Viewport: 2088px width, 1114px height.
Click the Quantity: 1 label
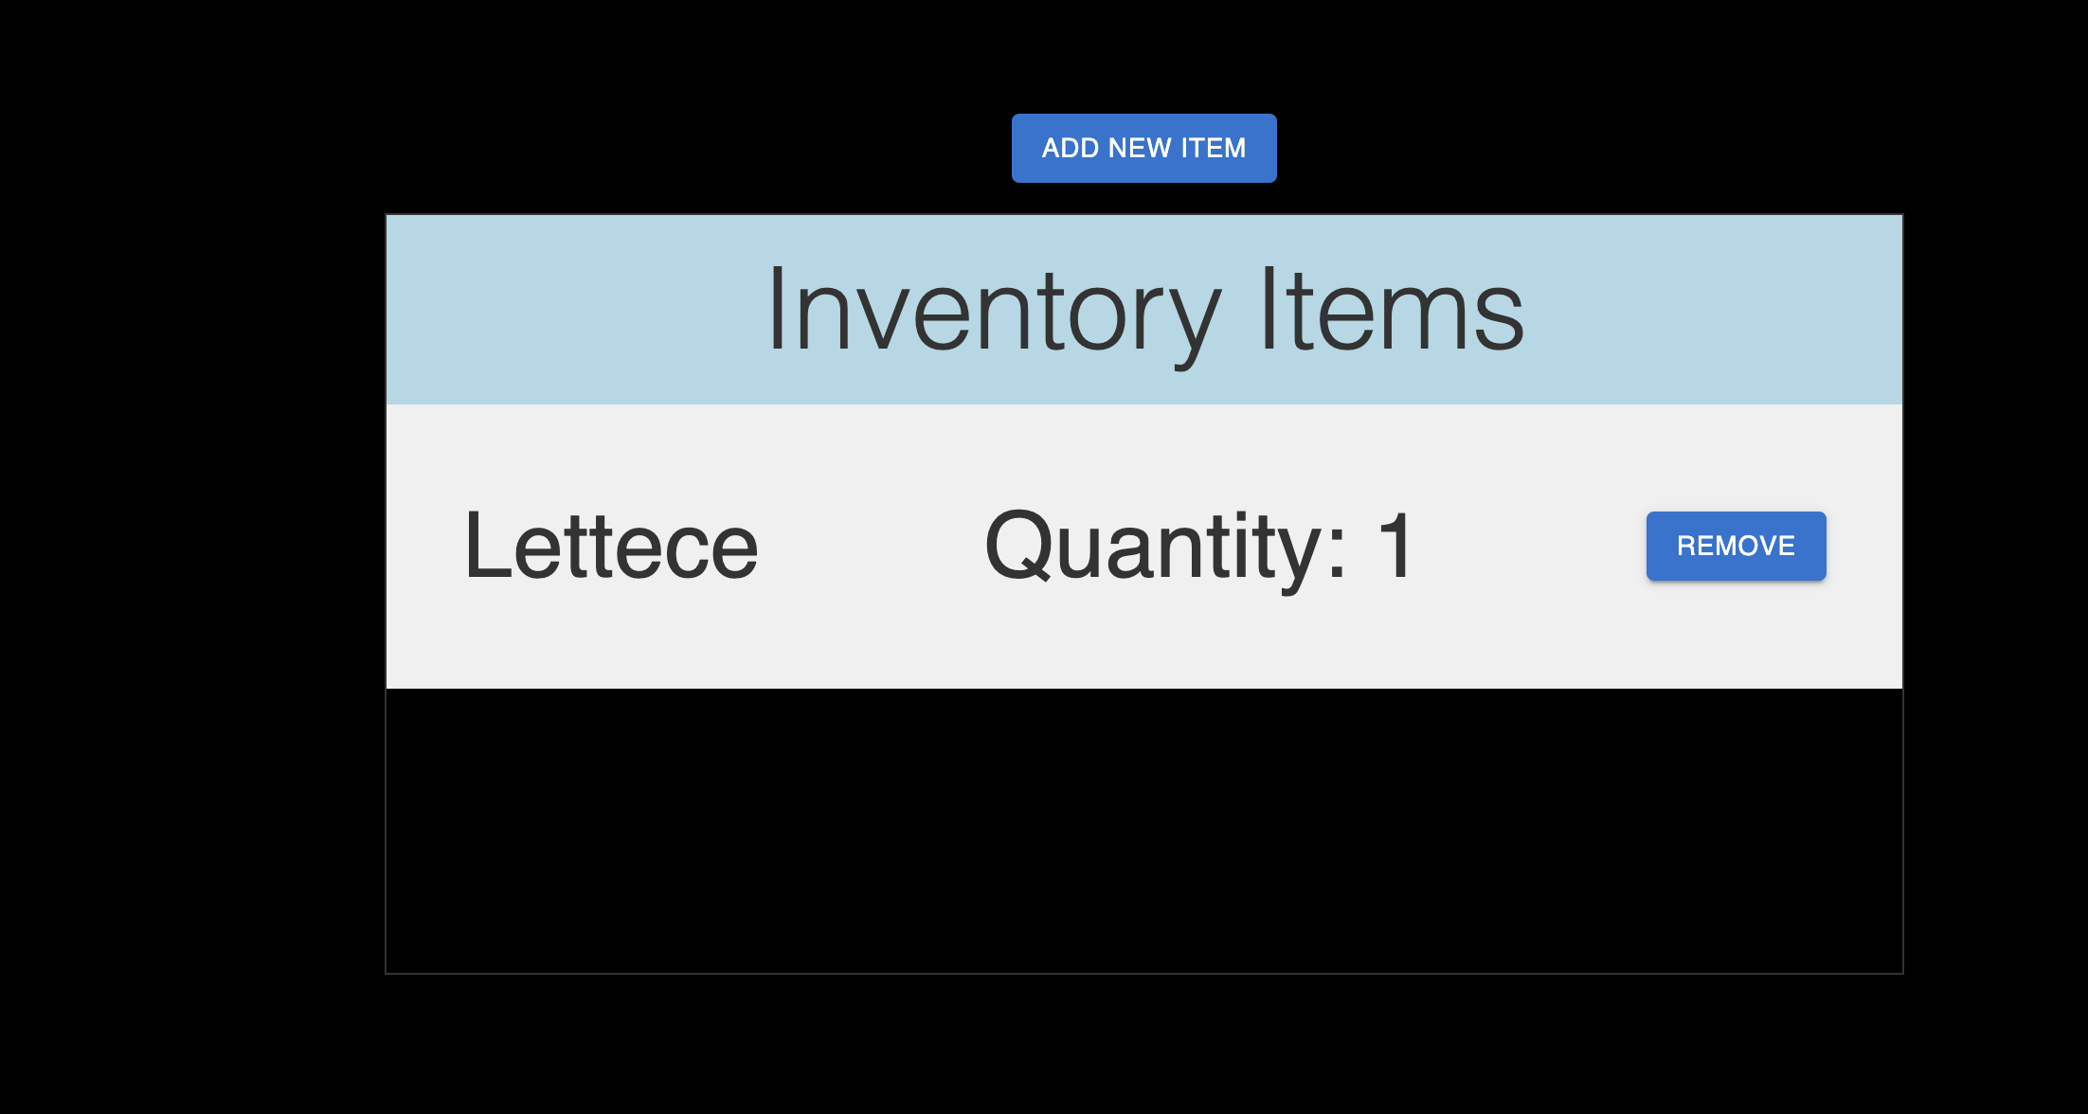click(1197, 546)
